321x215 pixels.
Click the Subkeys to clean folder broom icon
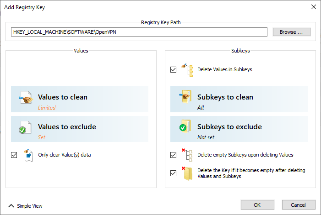pos(185,96)
